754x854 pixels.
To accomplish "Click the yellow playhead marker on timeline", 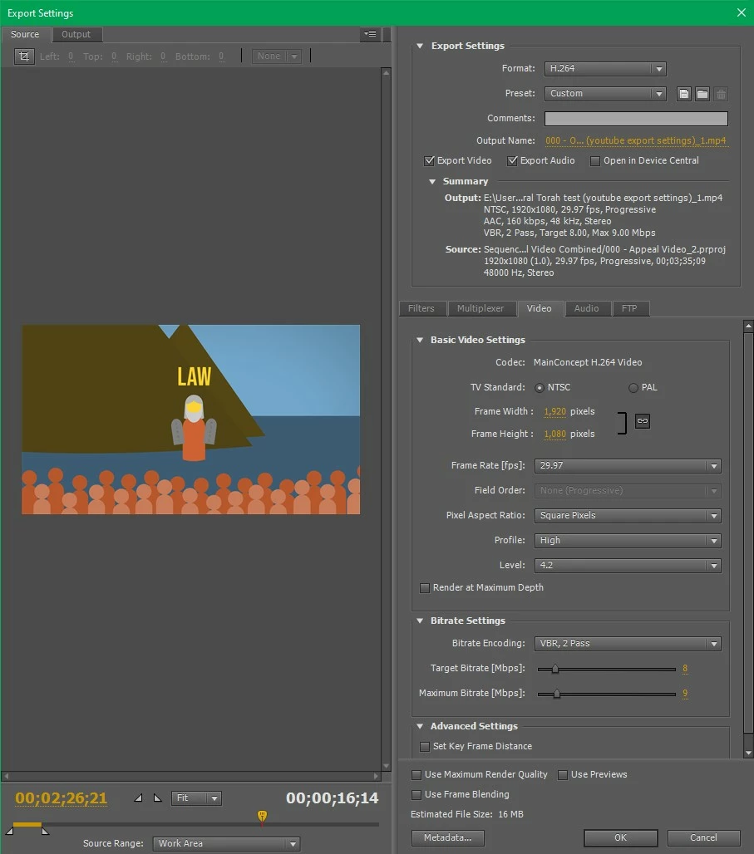I will tap(262, 816).
